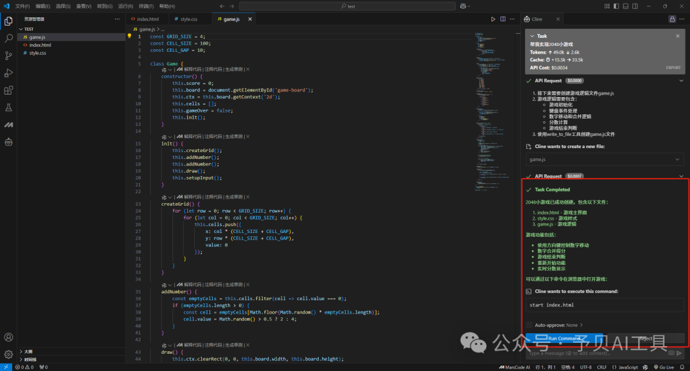This screenshot has height=371, width=690.
Task: Open the Explorer view in the activity bar
Action: coord(8,21)
